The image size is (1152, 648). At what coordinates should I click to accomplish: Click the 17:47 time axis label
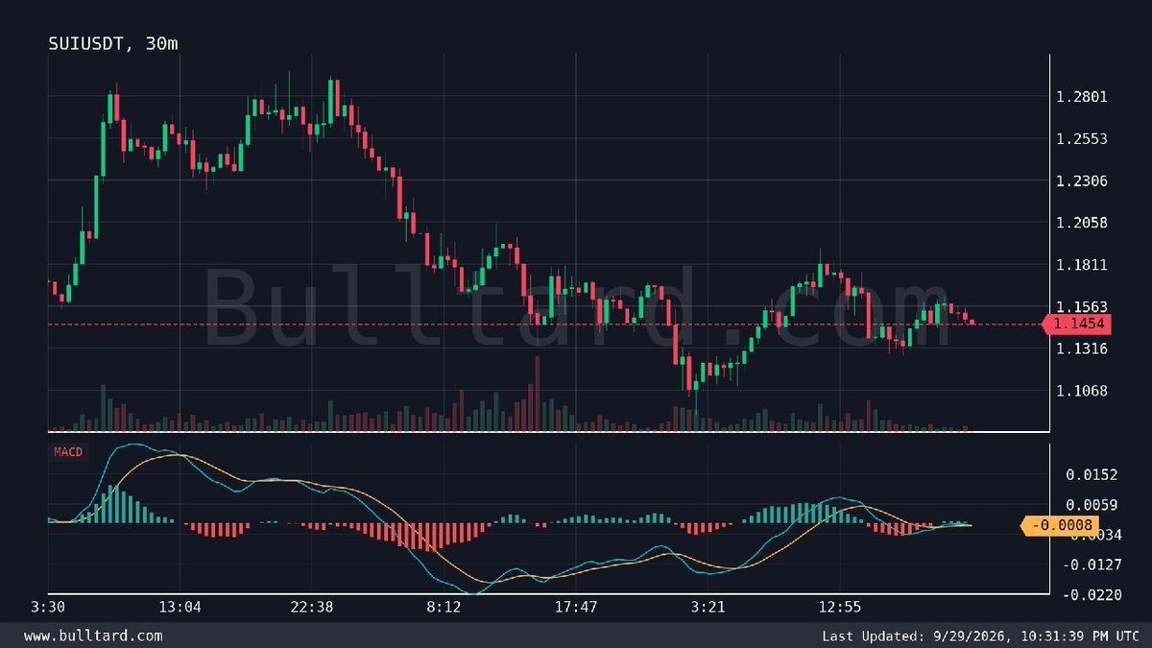(576, 607)
